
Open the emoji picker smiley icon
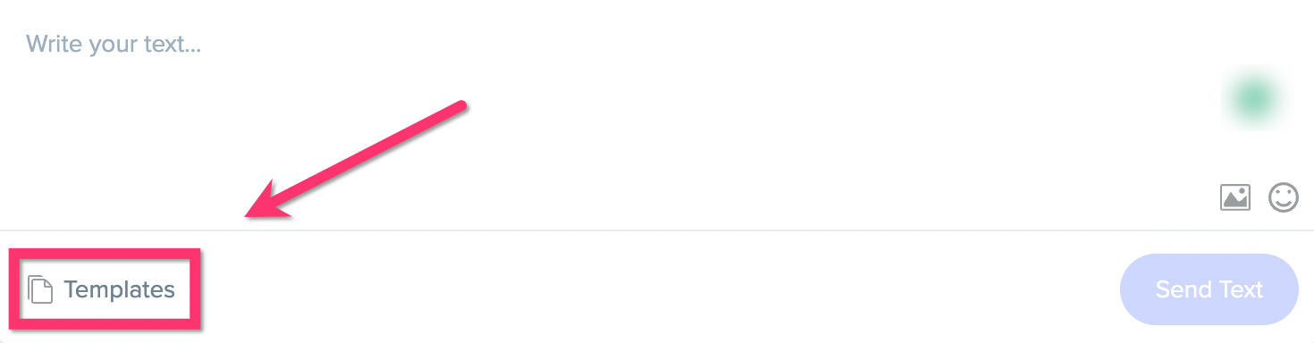(x=1284, y=197)
